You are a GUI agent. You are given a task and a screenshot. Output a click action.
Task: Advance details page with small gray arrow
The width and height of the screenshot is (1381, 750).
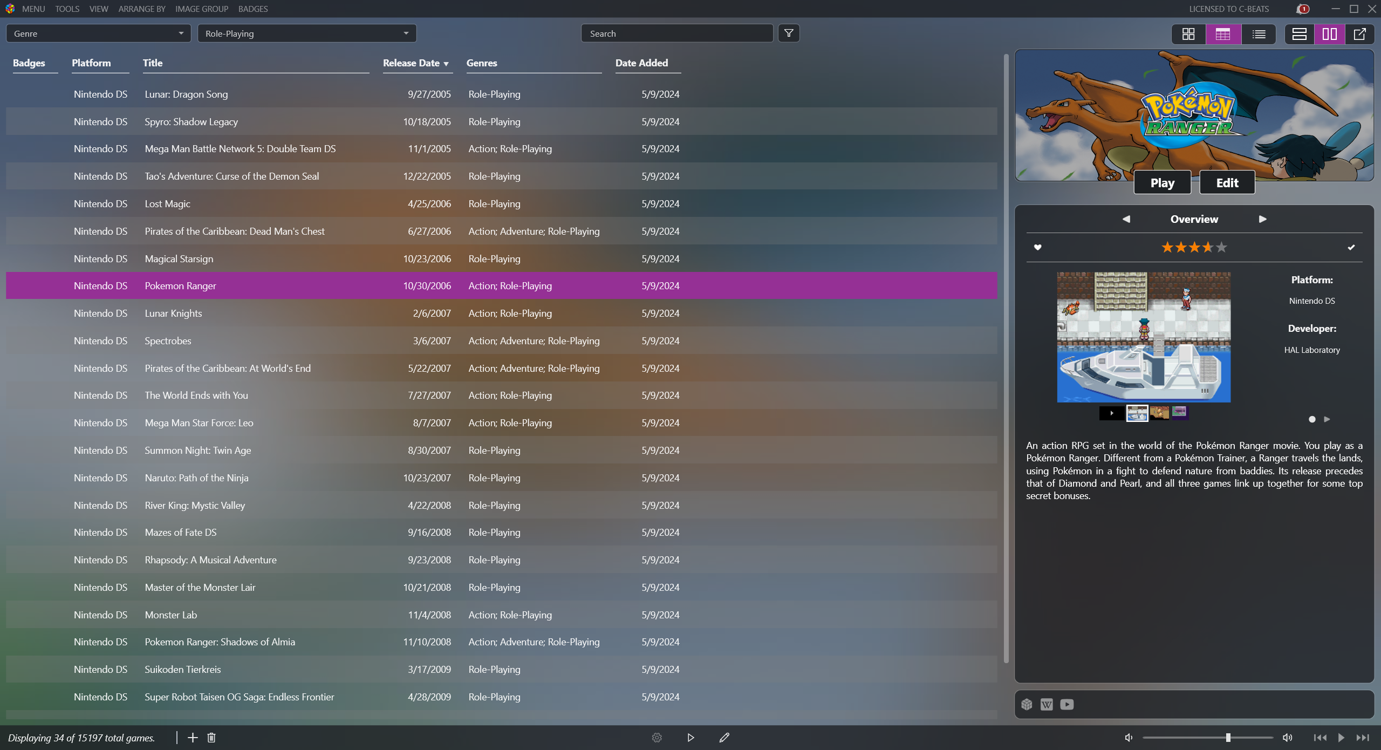1327,419
